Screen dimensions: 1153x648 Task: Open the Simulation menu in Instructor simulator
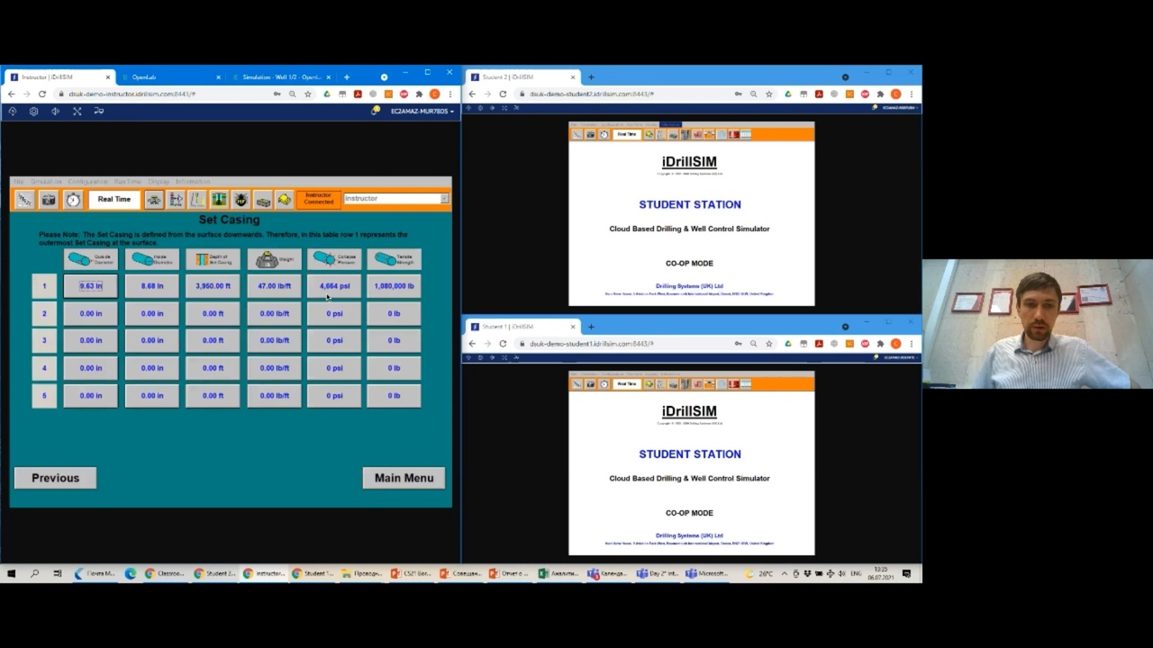(47, 182)
